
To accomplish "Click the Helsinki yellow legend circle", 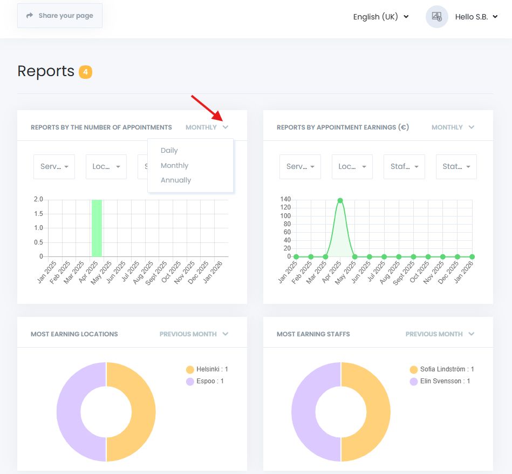I will coord(190,370).
